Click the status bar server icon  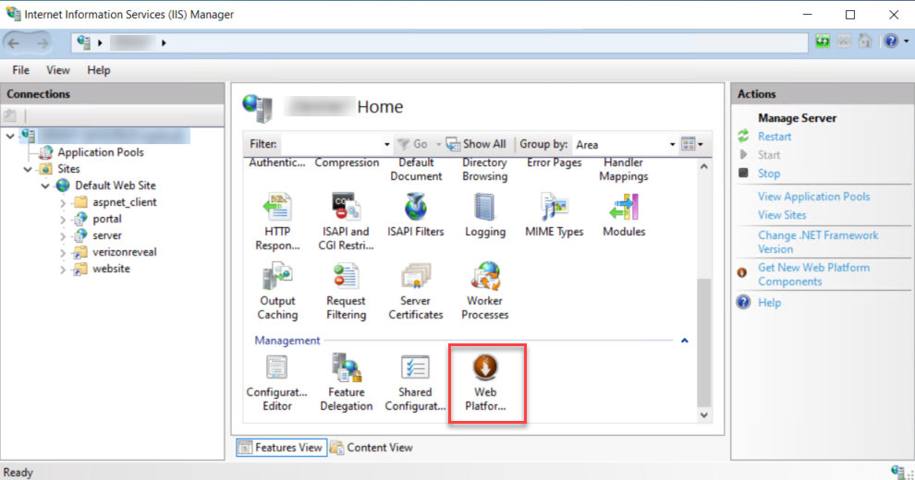(898, 472)
